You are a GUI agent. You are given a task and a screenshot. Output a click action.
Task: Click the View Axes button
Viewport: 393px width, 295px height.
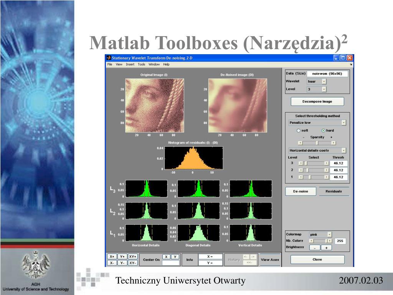pyautogui.click(x=270, y=260)
